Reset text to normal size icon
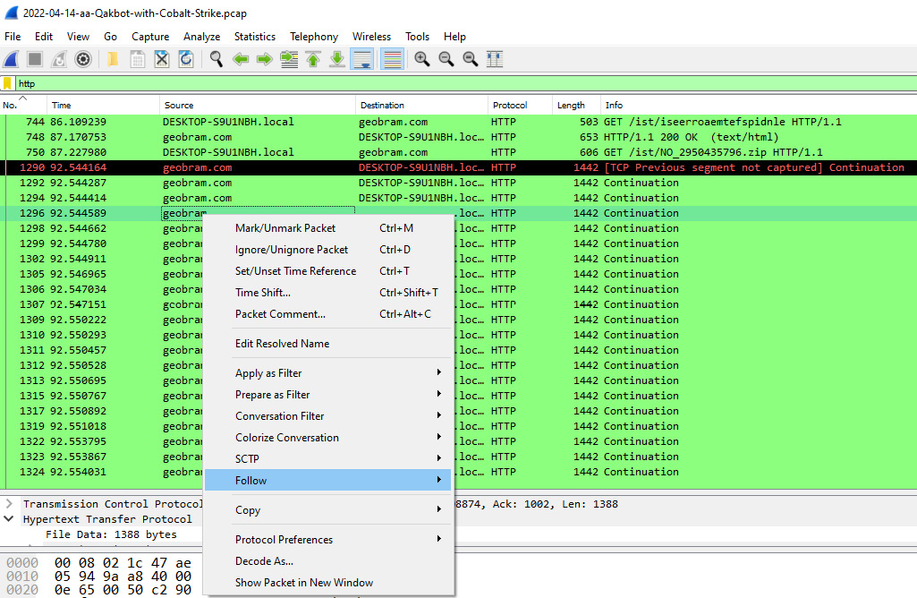The height and width of the screenshot is (598, 917). (x=471, y=59)
